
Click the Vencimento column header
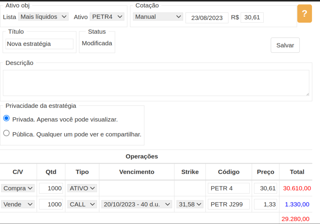pos(137,172)
